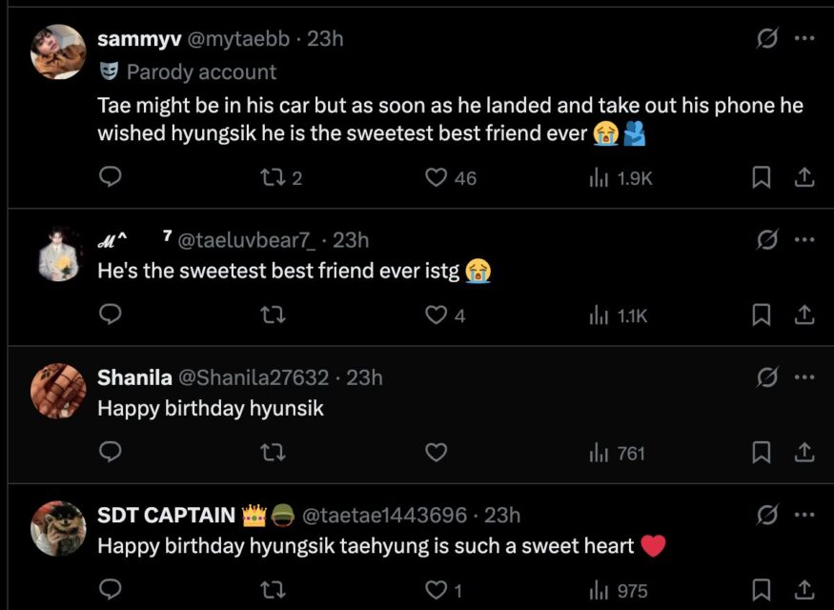Screen dimensions: 834x610
Task: Open more menu on SDT CAPTAIN's tweet
Action: tap(804, 516)
